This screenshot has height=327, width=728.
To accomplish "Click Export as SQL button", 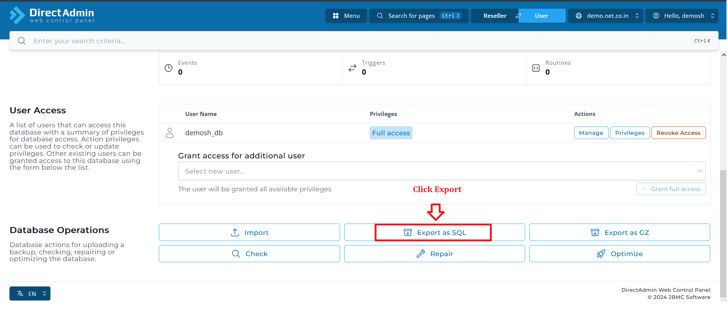I will tap(435, 232).
